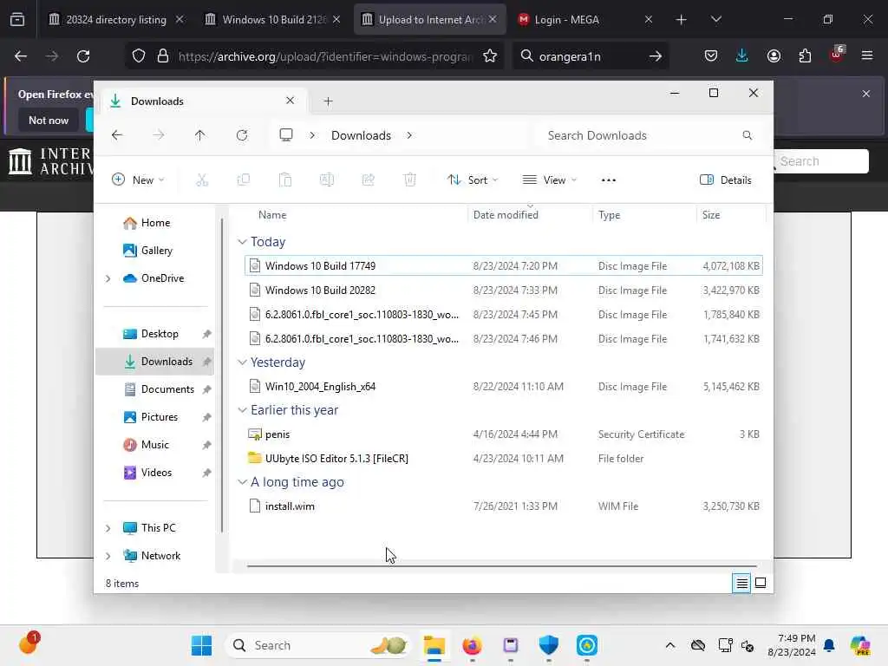
Task: Toggle the Details pane button
Action: [726, 180]
